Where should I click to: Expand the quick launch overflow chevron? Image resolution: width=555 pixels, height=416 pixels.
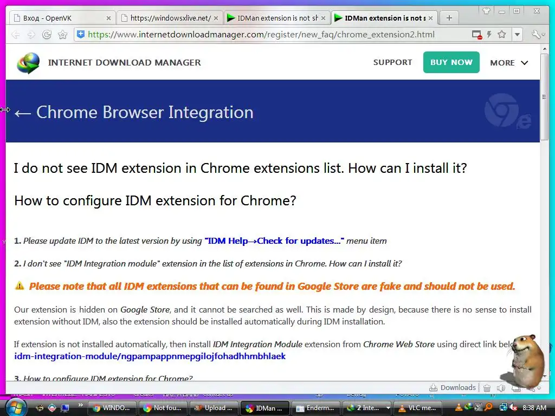(x=81, y=405)
